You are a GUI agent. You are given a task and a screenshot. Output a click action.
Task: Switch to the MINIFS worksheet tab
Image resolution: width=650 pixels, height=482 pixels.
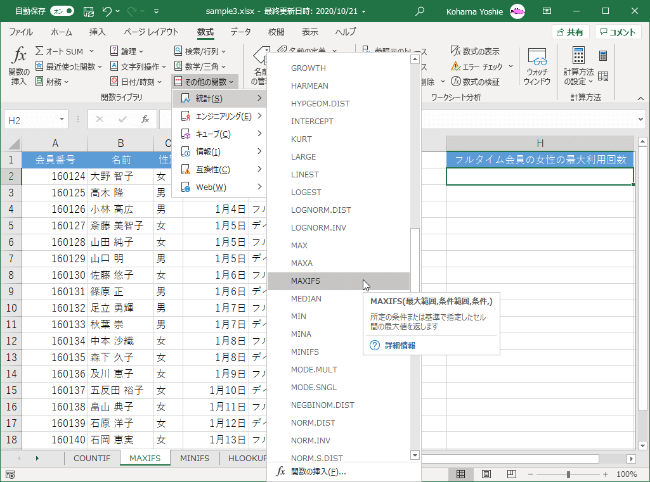coord(194,458)
